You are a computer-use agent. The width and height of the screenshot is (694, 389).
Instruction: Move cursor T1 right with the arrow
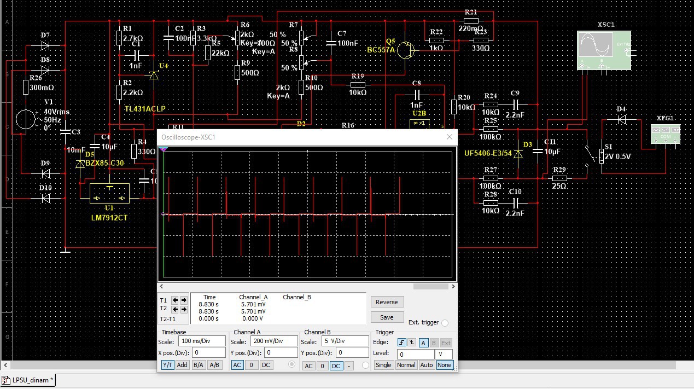184,300
